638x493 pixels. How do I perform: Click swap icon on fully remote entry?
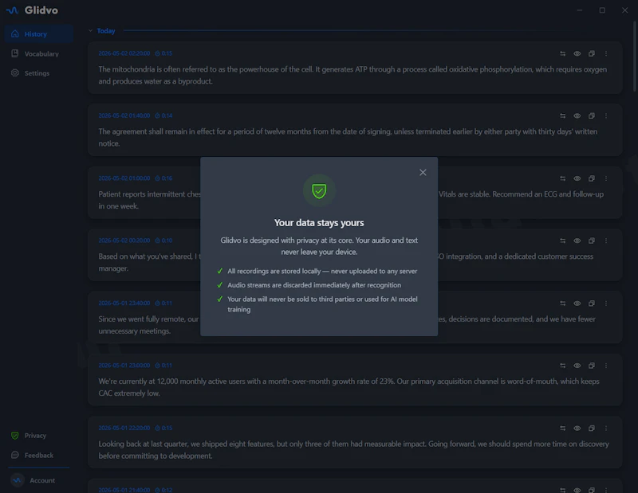(562, 303)
